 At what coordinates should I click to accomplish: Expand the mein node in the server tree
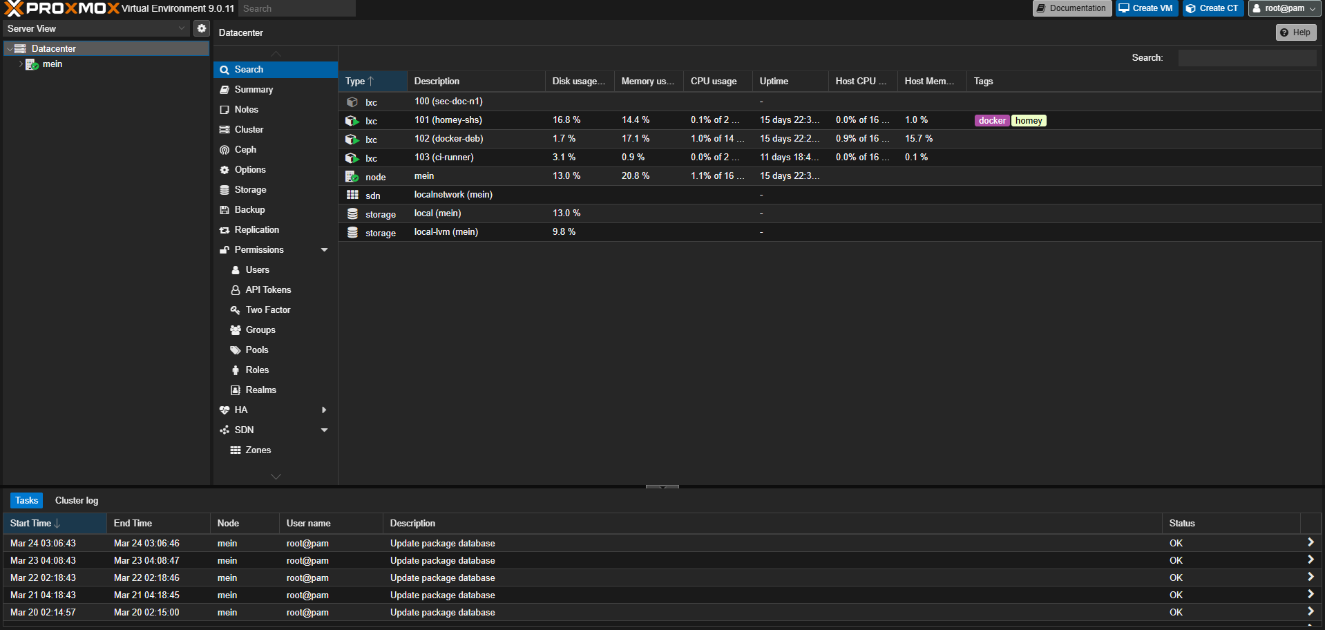pyautogui.click(x=21, y=64)
